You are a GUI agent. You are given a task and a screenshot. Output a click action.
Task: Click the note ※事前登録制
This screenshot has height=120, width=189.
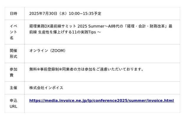(x=48, y=69)
